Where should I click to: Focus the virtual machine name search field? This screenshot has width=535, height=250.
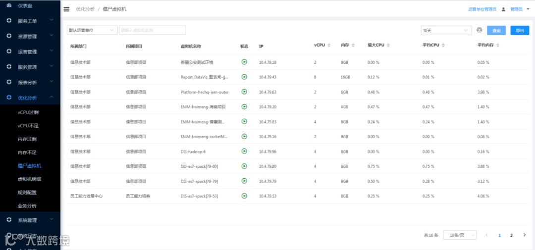[x=153, y=30]
